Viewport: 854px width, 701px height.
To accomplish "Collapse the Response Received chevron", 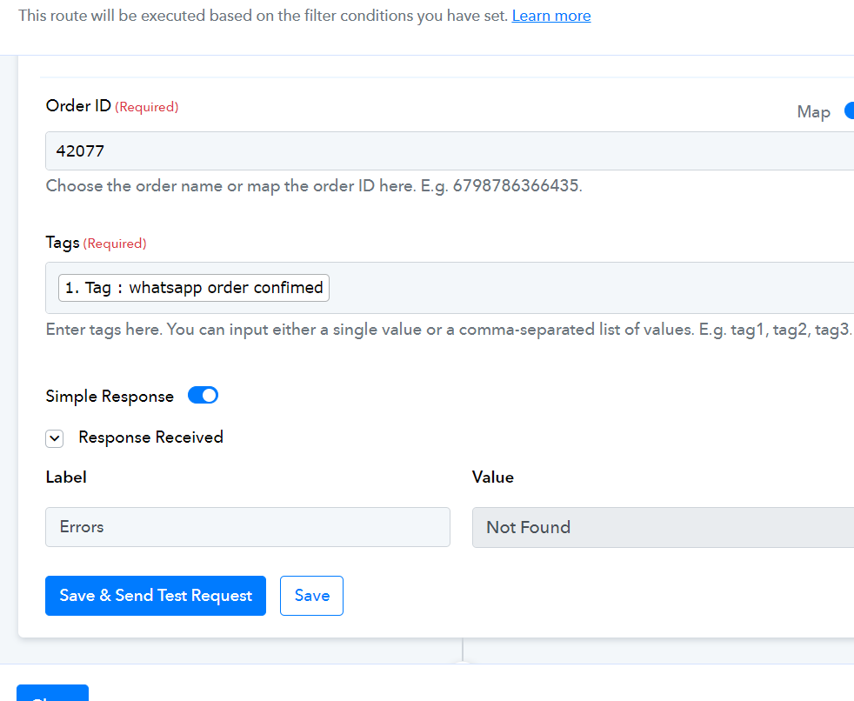I will [55, 438].
